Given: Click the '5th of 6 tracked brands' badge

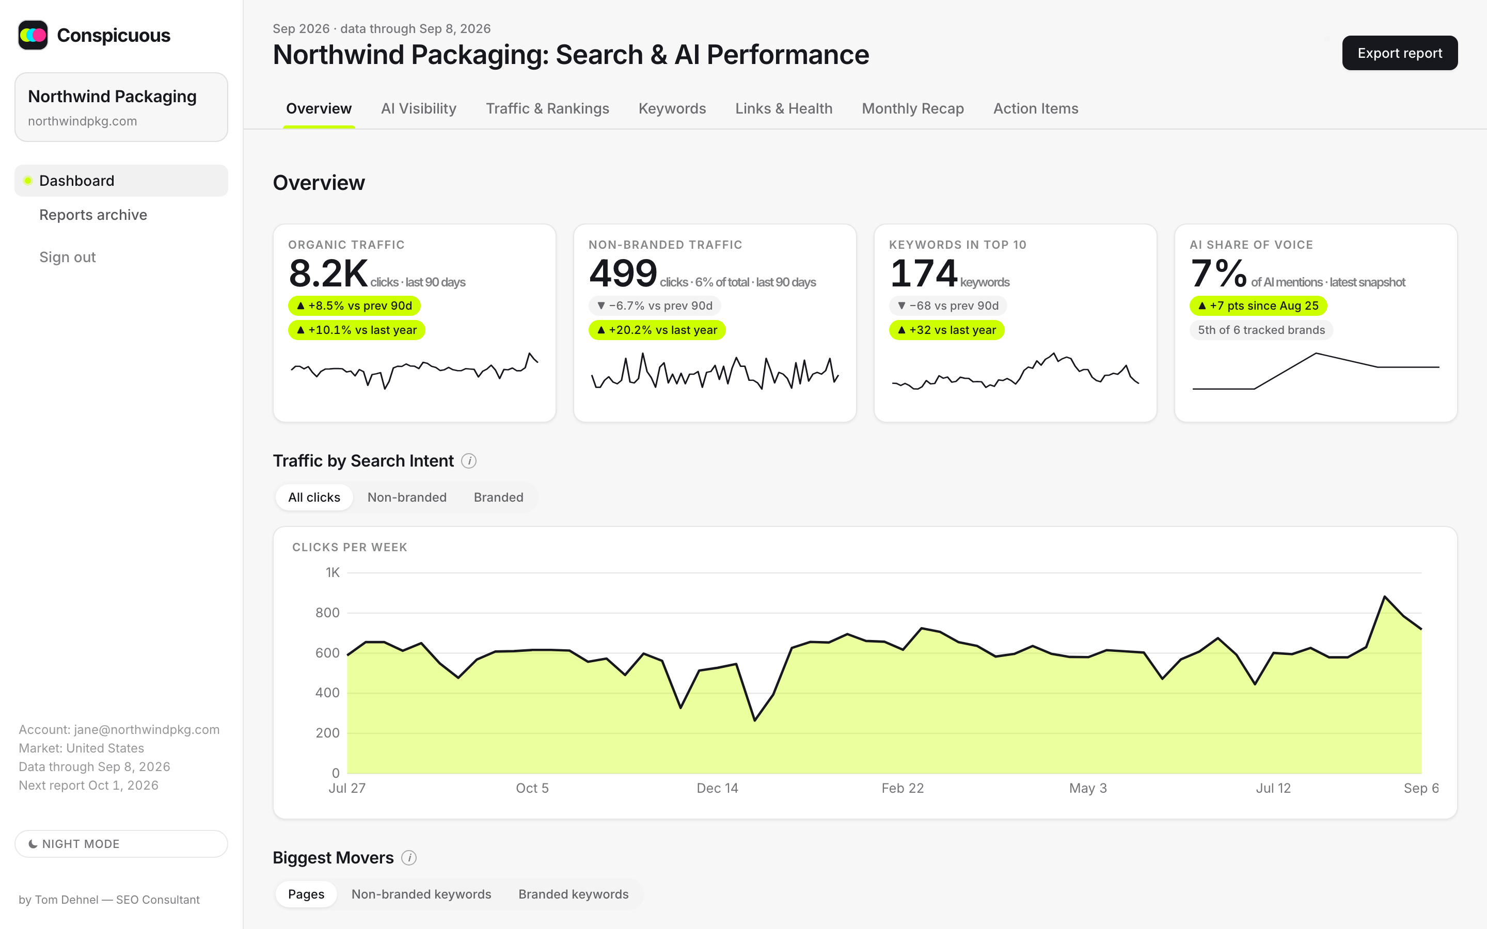Looking at the screenshot, I should (x=1261, y=330).
